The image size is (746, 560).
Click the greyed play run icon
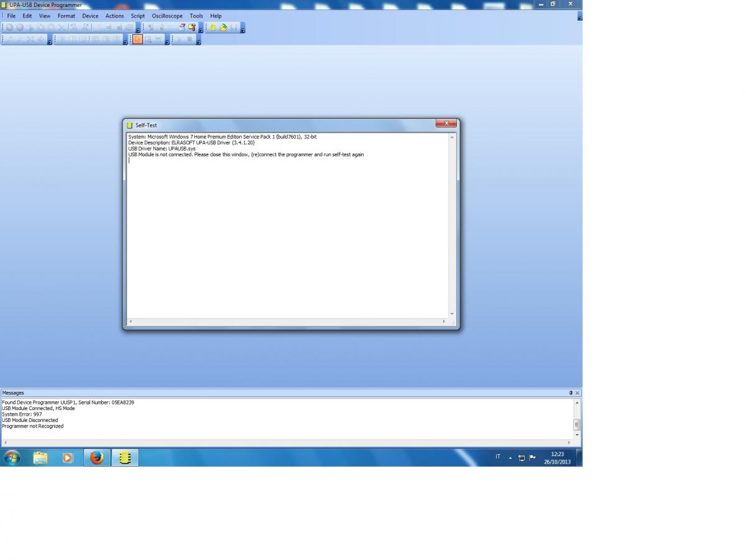click(179, 39)
